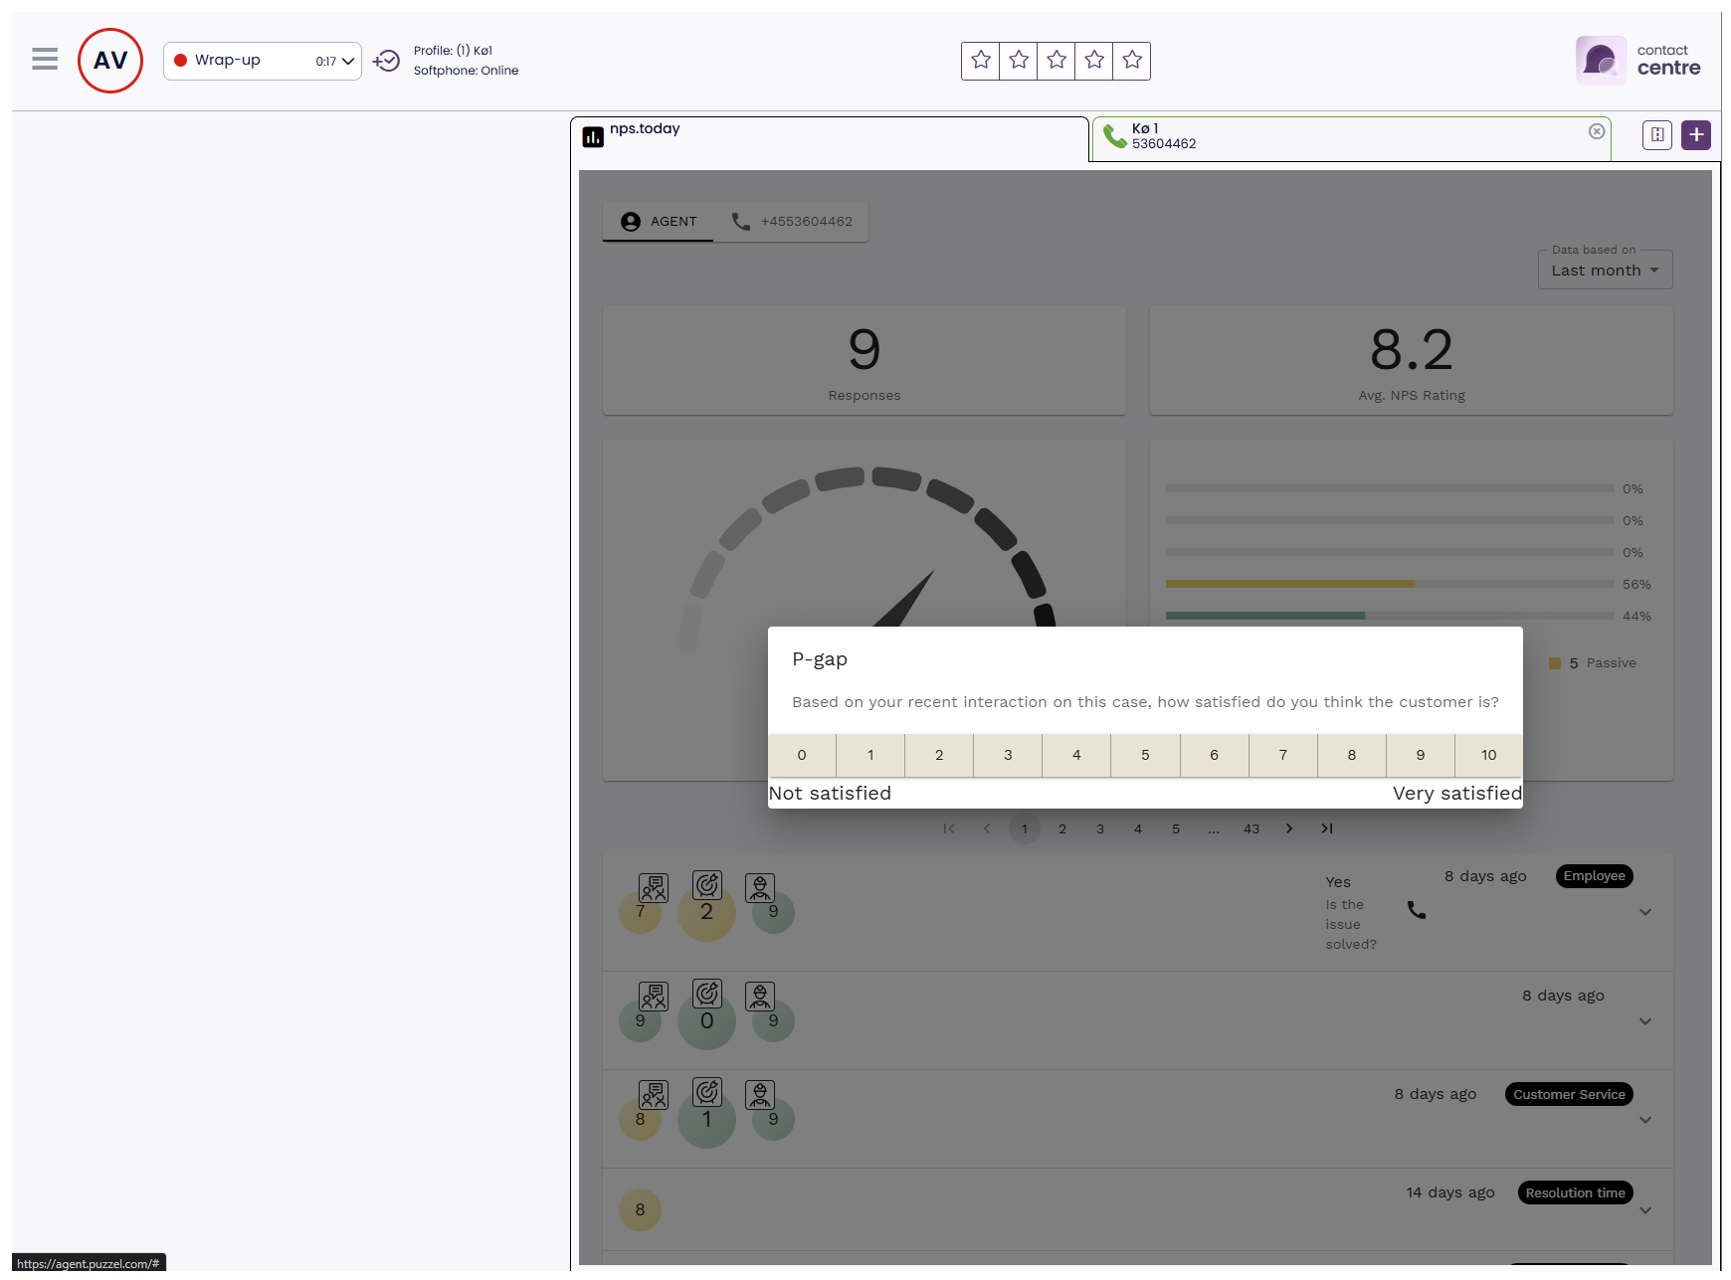Open the Wrap-up status dropdown
The width and height of the screenshot is (1731, 1280).
(263, 61)
